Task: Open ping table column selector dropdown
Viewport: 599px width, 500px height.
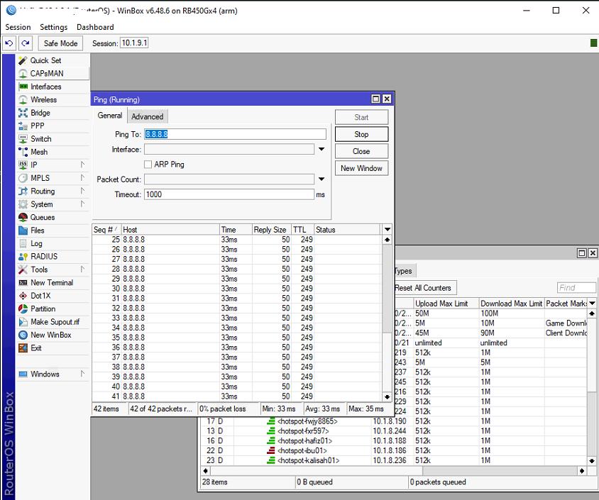Action: (387, 229)
